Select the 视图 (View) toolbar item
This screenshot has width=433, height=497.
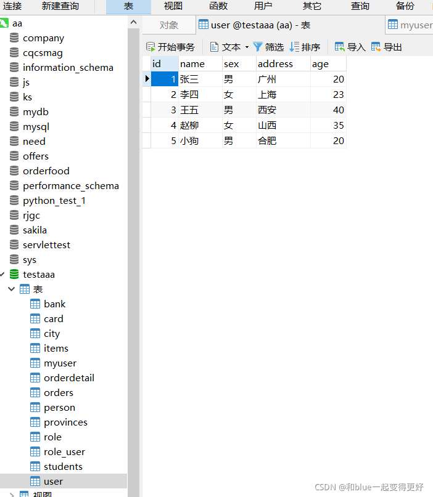coord(173,6)
